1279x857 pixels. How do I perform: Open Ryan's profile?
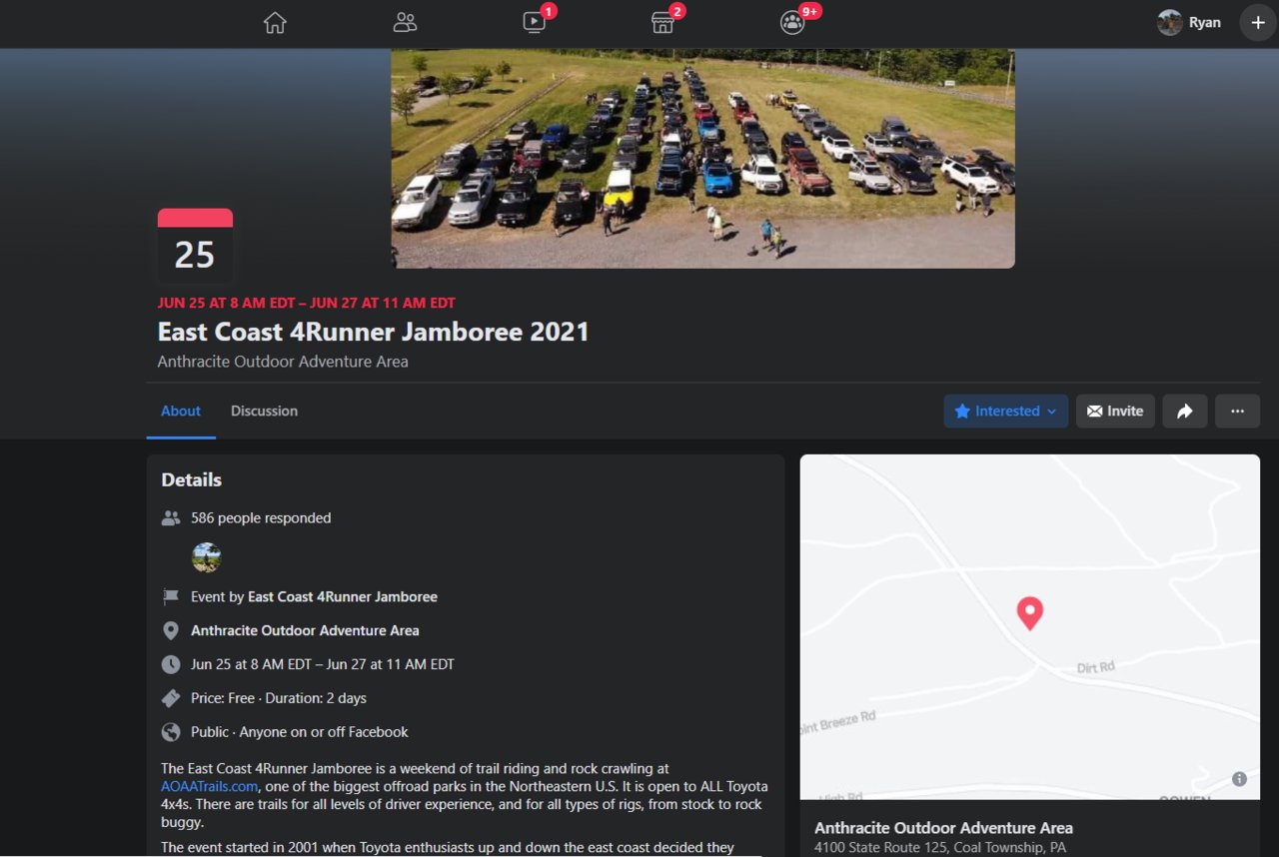point(1190,22)
